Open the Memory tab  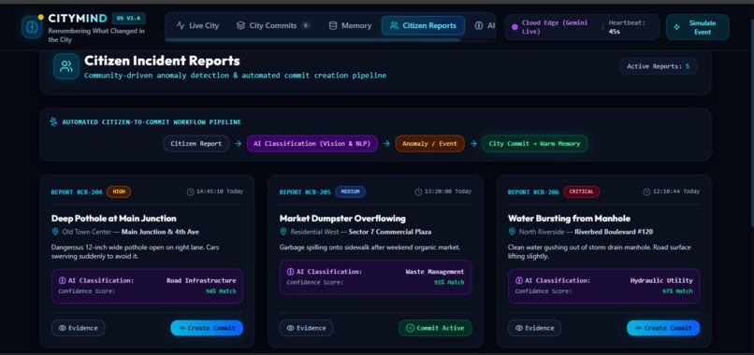point(350,25)
